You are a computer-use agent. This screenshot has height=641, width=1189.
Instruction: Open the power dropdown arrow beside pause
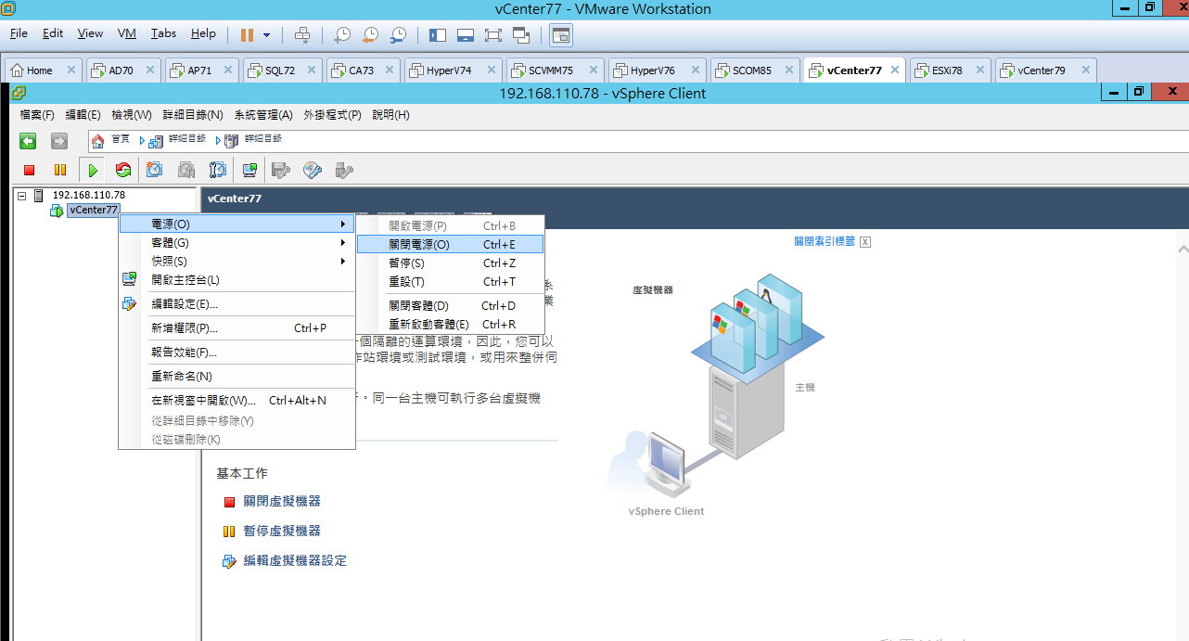point(266,35)
